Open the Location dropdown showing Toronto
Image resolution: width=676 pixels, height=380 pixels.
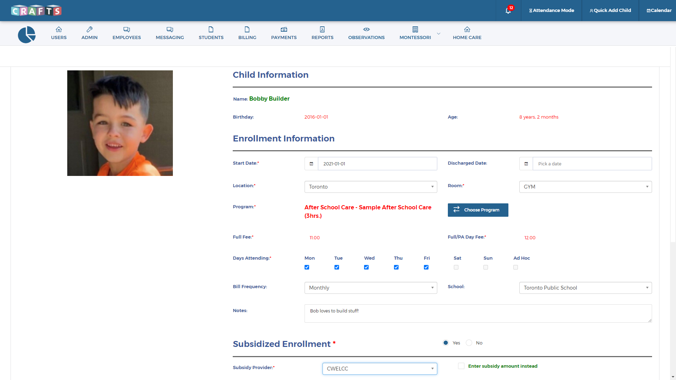click(x=370, y=187)
